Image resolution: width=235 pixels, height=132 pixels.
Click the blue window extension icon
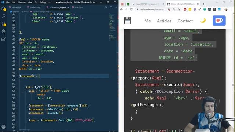219,9
